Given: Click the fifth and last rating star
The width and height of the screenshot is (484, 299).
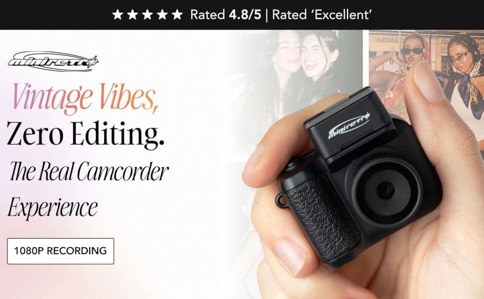Looking at the screenshot, I should (x=177, y=14).
